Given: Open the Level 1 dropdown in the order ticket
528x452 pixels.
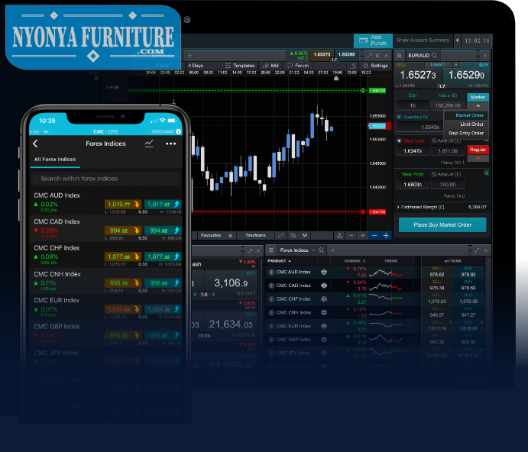Looking at the screenshot, I should click(456, 65).
